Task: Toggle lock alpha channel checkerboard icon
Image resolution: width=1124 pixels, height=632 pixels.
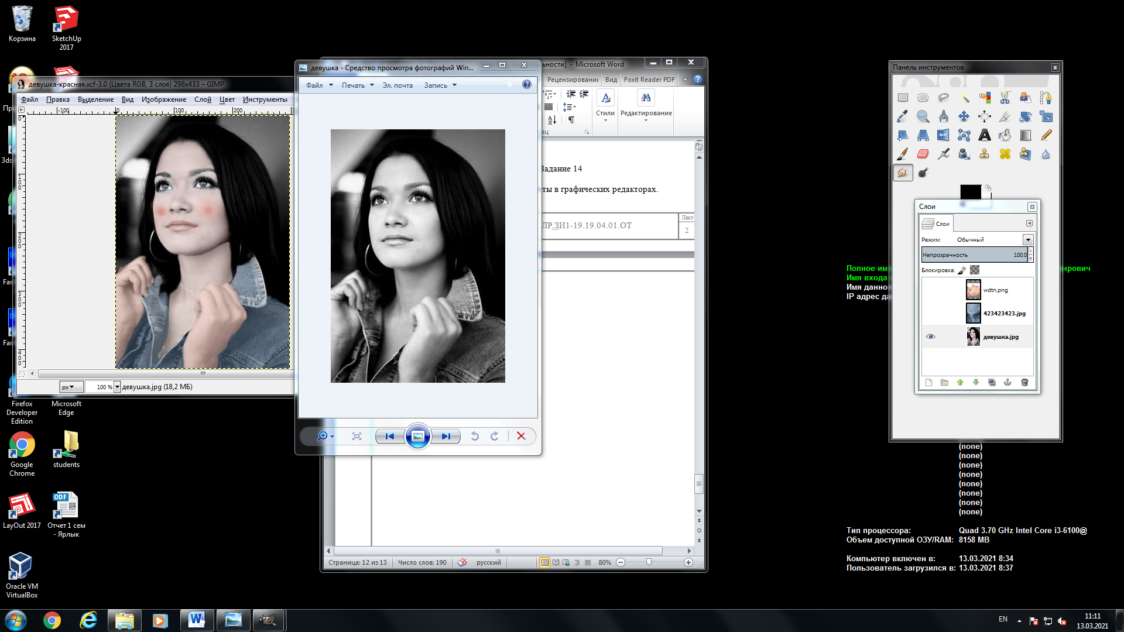Action: pyautogui.click(x=975, y=270)
